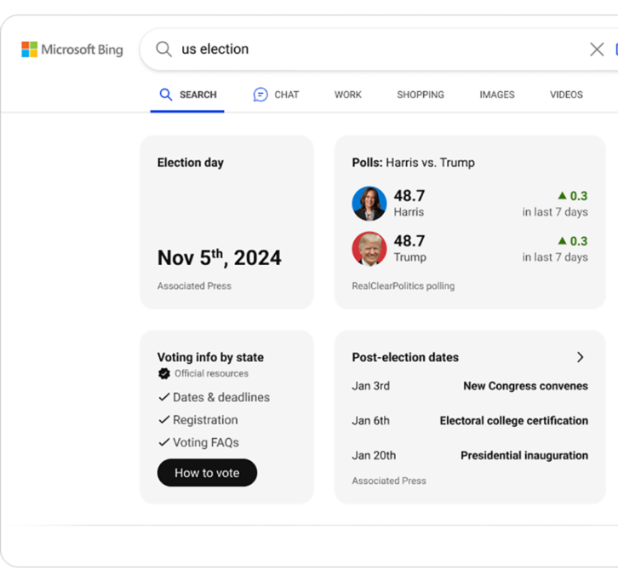Viewport: 618px width, 582px height.
Task: Click the checkmark beside Voting FAQs
Action: (164, 442)
